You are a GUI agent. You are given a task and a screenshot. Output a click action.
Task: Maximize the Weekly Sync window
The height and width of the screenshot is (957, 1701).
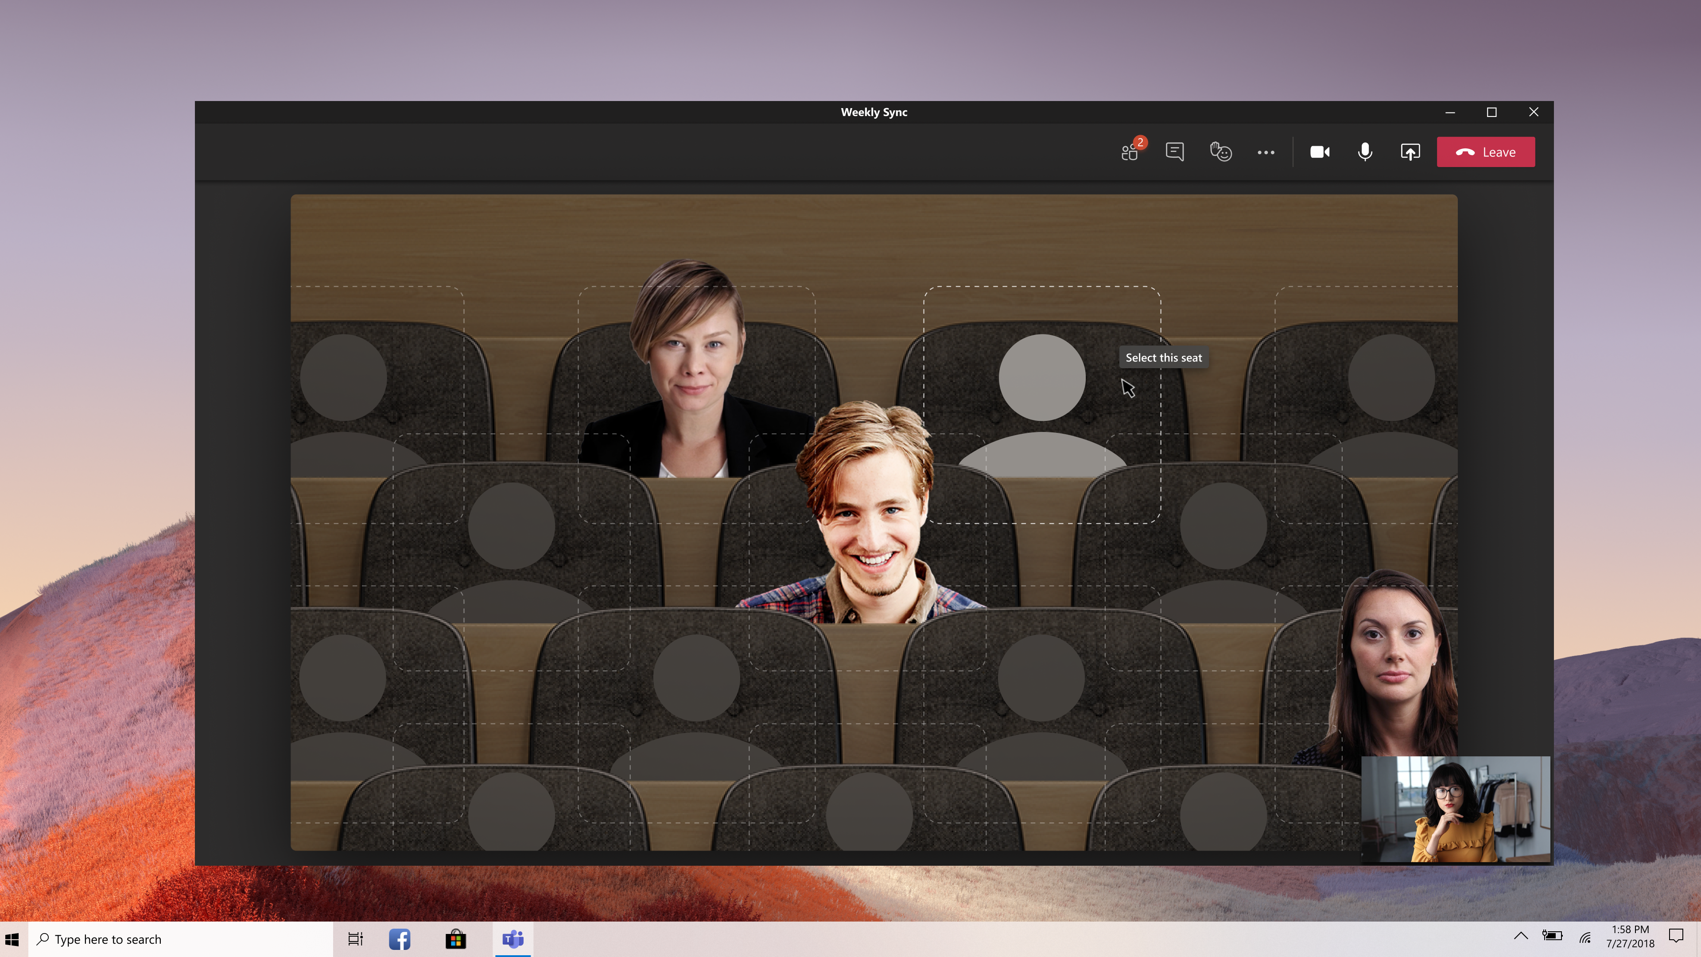tap(1491, 112)
